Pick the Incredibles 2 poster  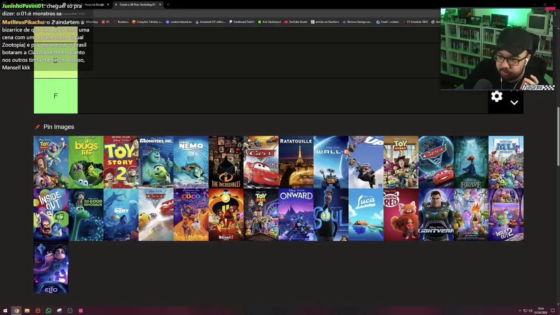pos(226,215)
